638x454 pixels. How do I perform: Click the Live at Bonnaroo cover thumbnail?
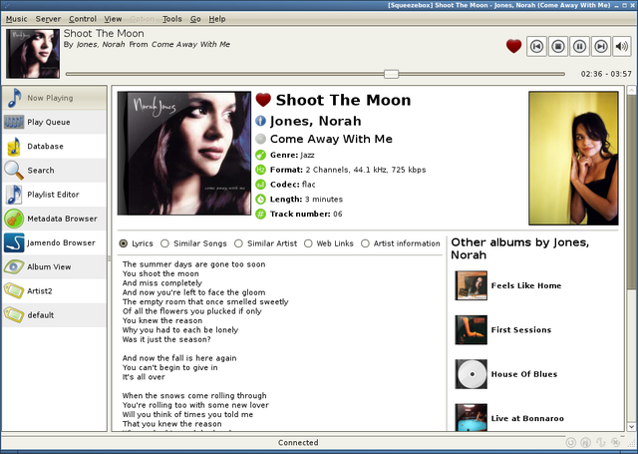(472, 417)
